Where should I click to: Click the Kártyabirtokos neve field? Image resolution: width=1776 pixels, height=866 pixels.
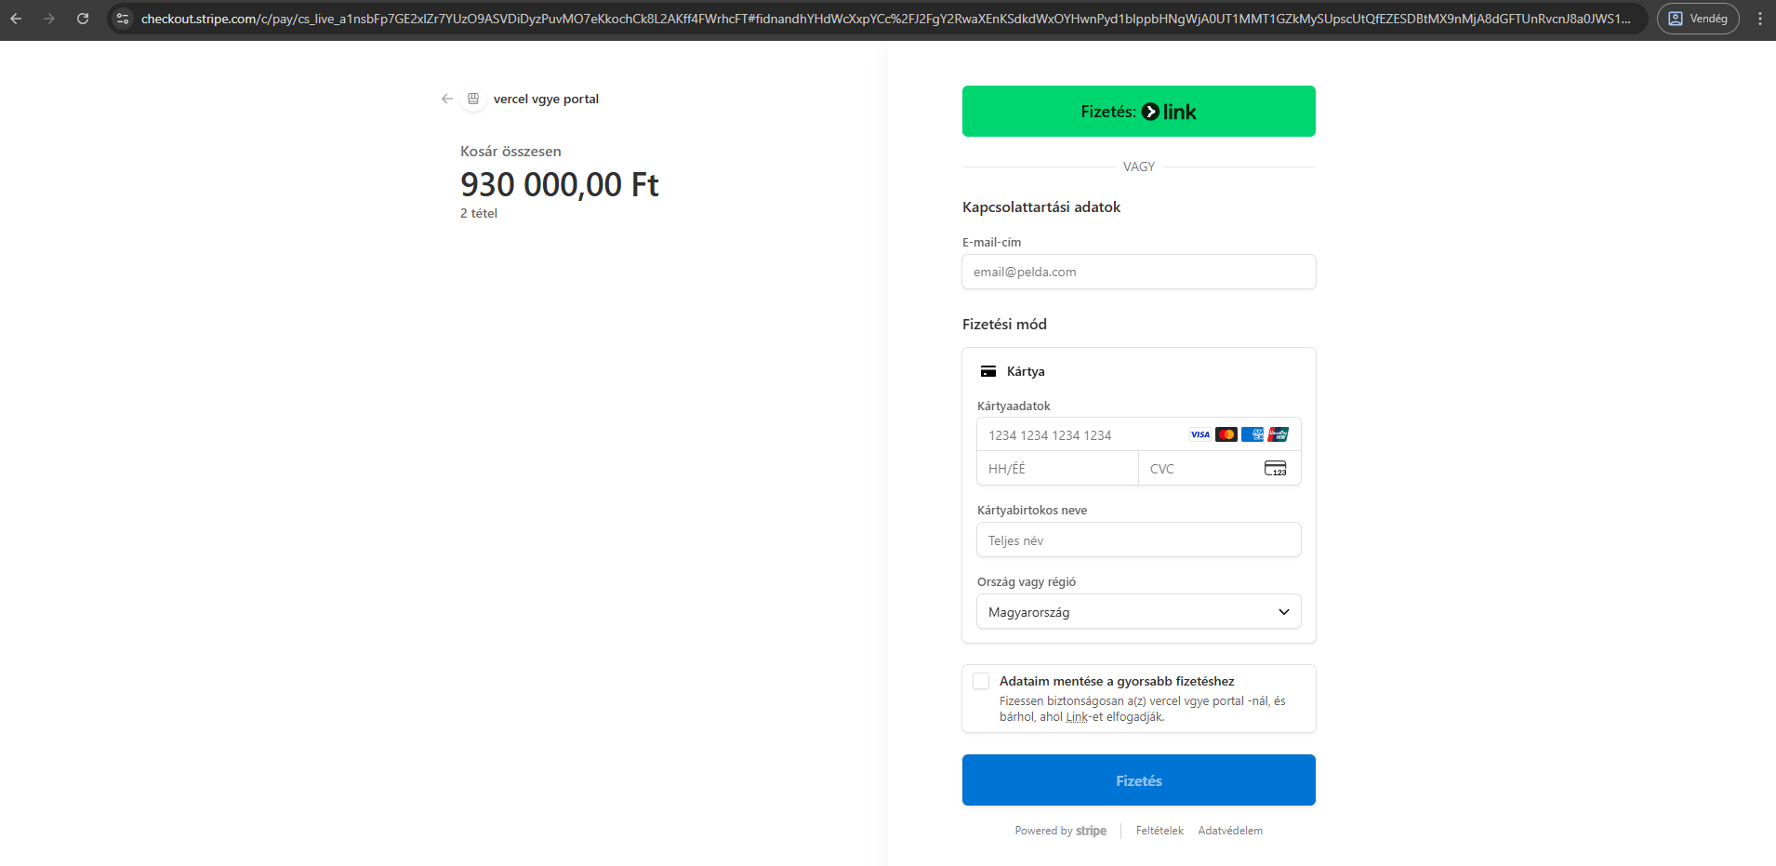pos(1138,540)
